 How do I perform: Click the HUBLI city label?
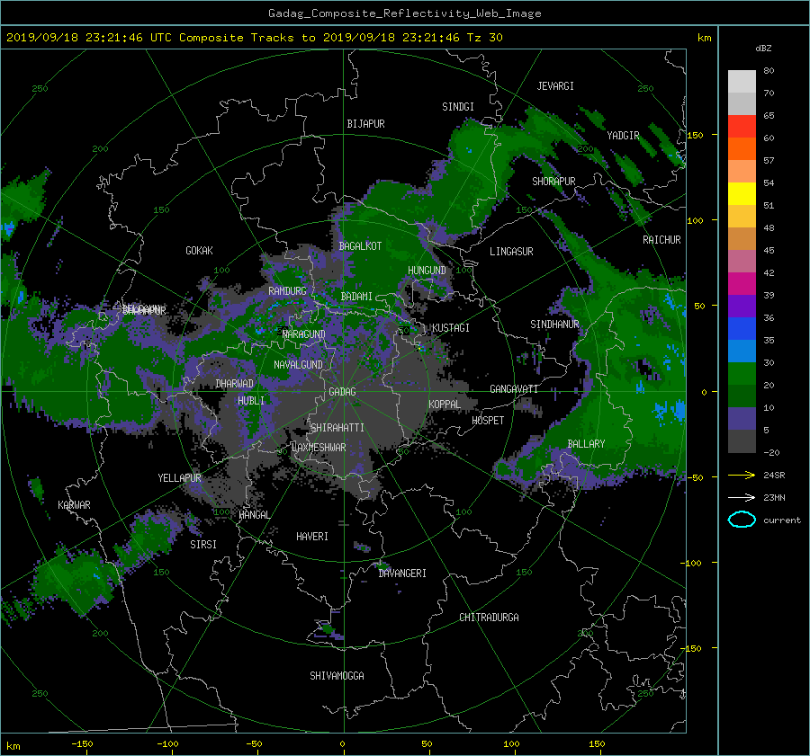[251, 400]
